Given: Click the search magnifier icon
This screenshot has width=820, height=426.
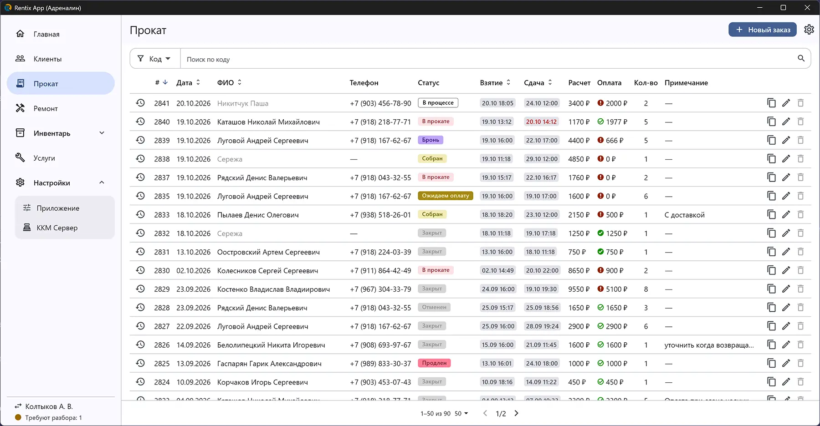Looking at the screenshot, I should pos(801,58).
